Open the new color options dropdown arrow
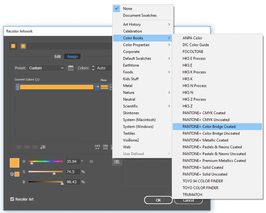This screenshot has width=266, height=213. pyautogui.click(x=111, y=87)
